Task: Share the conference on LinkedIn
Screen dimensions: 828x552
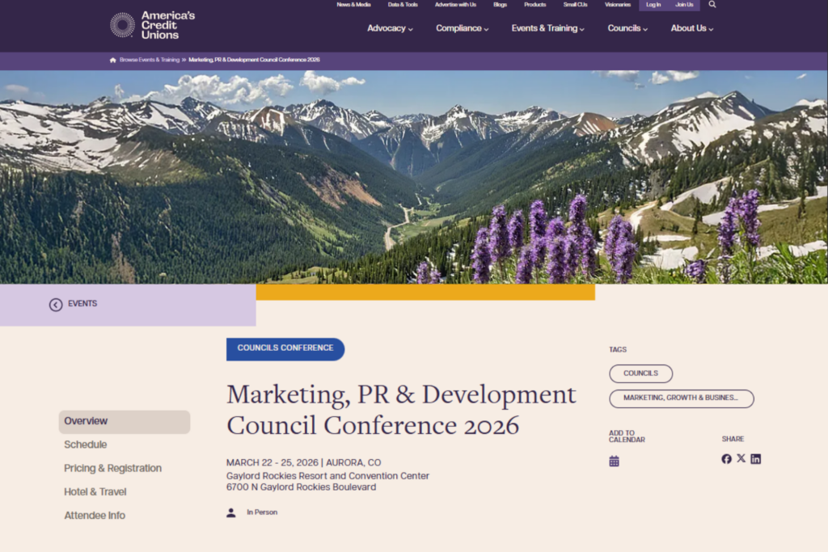Action: (x=755, y=458)
